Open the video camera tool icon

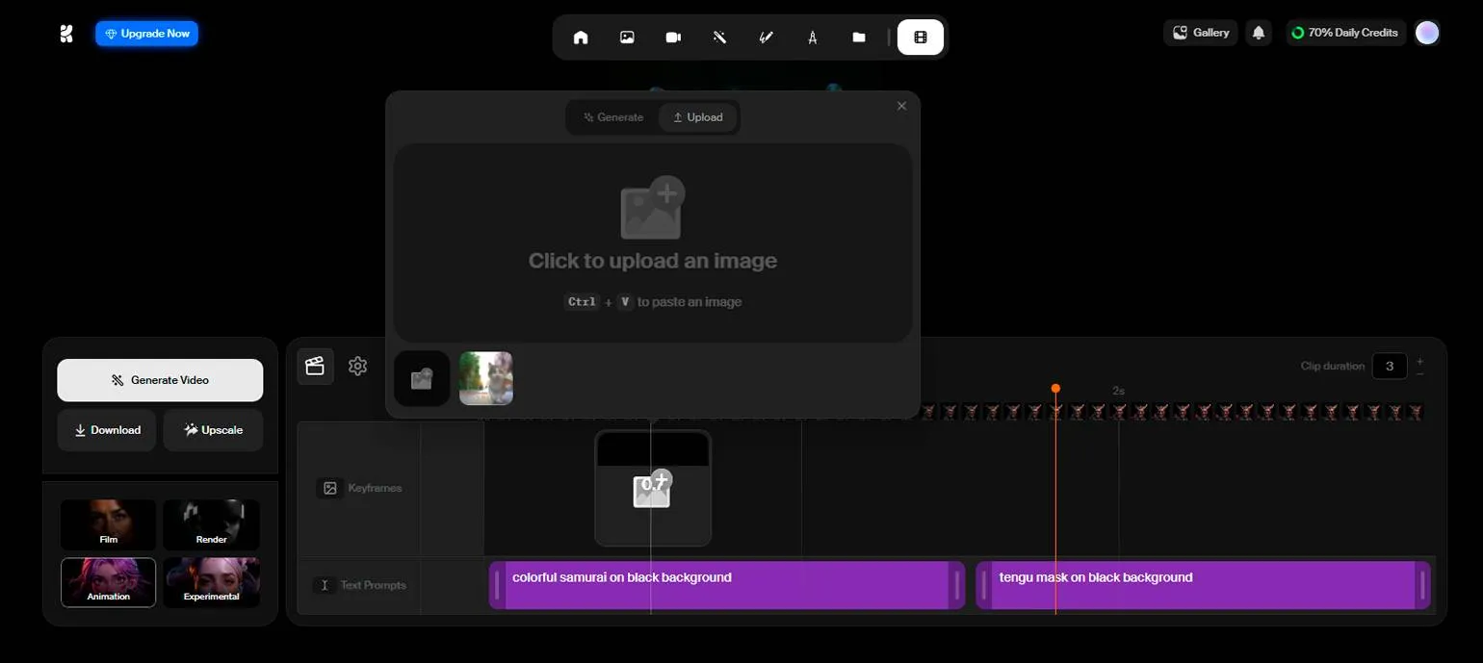click(673, 38)
